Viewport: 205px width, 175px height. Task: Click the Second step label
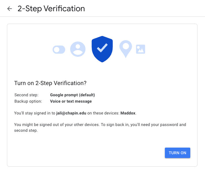[x=26, y=95]
